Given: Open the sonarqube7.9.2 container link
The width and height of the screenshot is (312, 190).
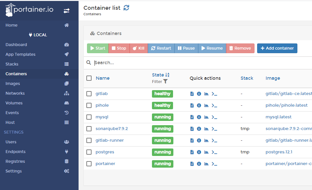Looking at the screenshot, I should click(112, 129).
